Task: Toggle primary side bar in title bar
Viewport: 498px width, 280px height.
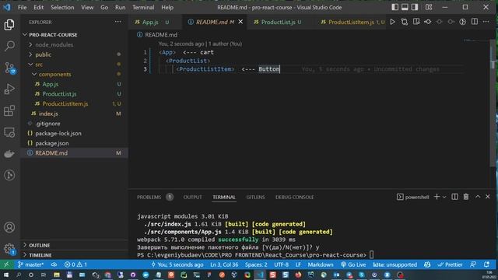Action: [x=395, y=7]
